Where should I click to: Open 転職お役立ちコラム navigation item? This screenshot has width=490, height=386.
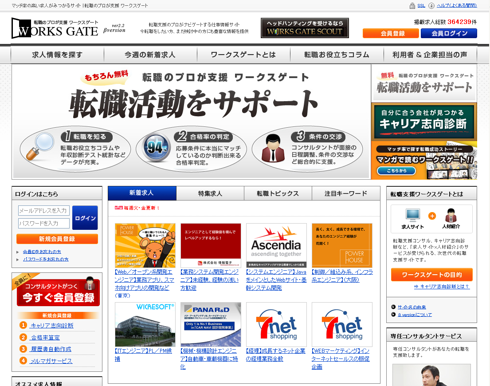(x=337, y=55)
